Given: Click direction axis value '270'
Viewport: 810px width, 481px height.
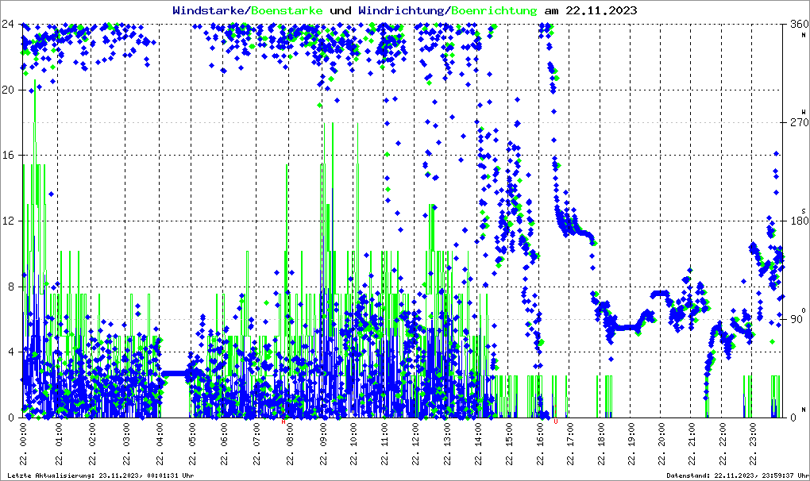Looking at the screenshot, I should coord(800,122).
